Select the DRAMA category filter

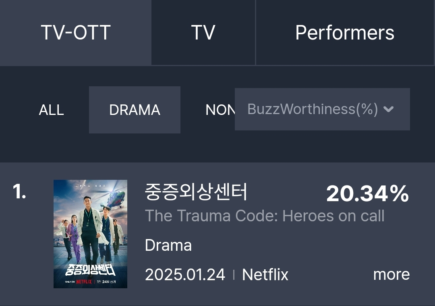point(135,110)
